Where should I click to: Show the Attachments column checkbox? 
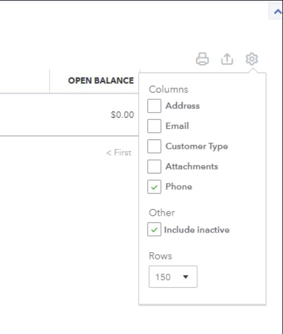154,167
